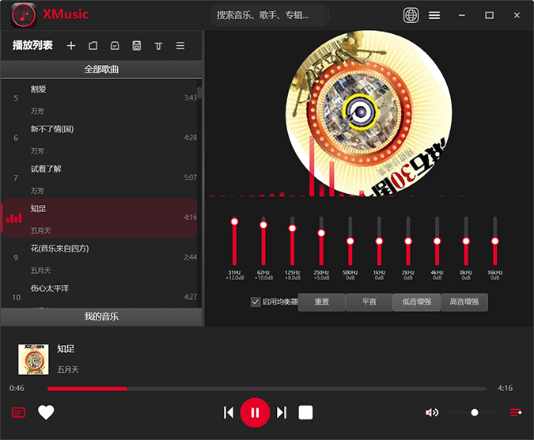The image size is (534, 440).
Task: Click the 重置 equalizer button
Action: coord(322,302)
